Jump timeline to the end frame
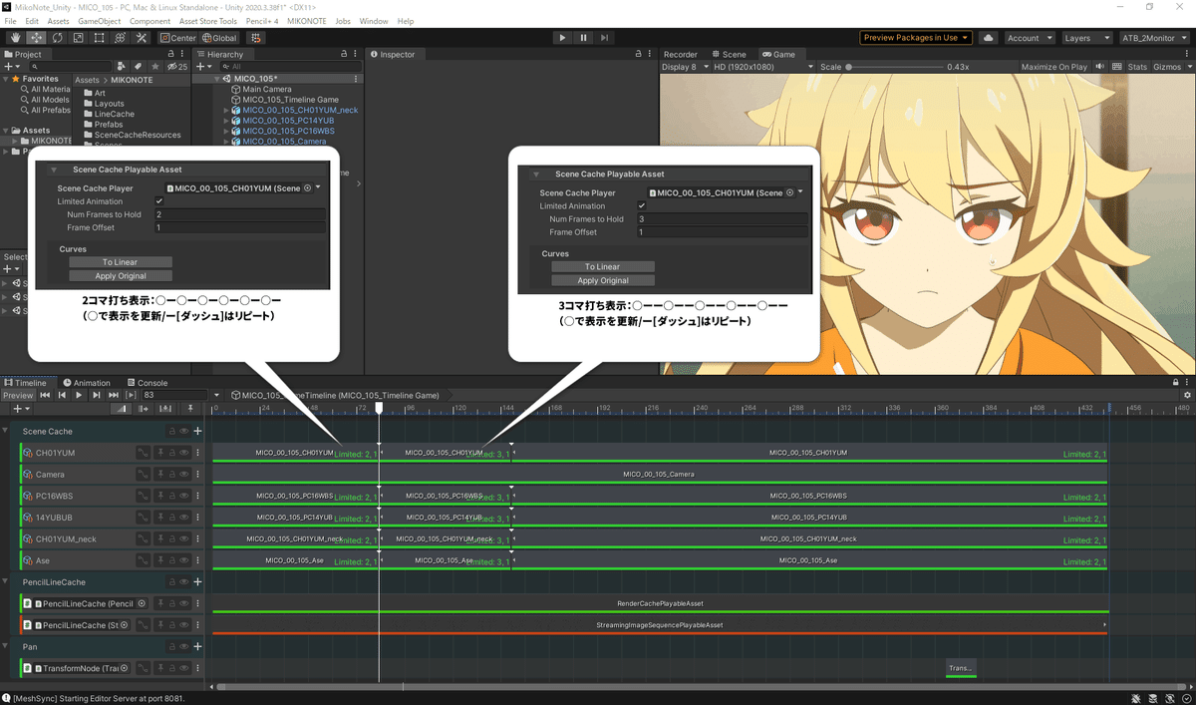Viewport: 1196px width, 705px height. 114,396
